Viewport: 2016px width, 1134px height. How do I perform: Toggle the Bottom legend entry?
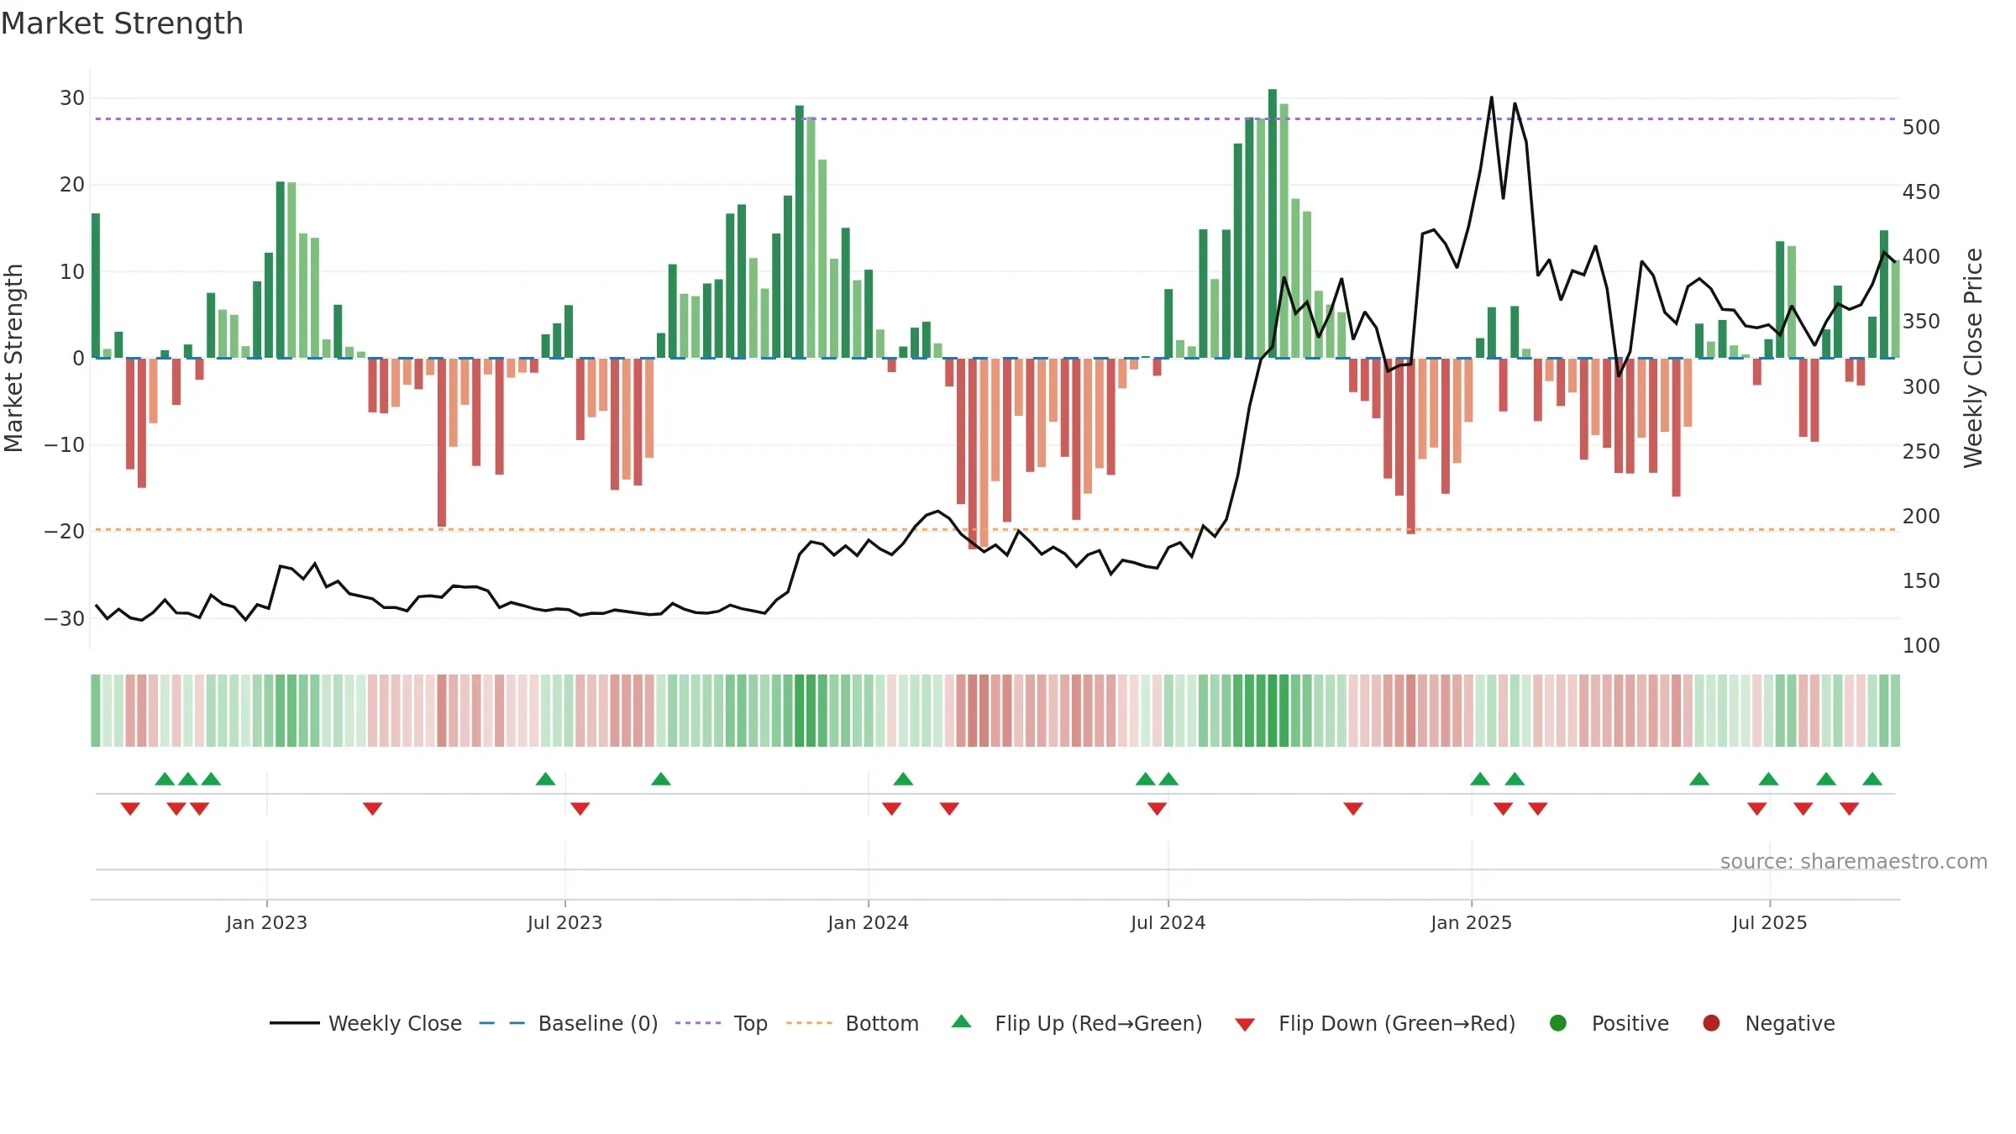(x=853, y=1023)
